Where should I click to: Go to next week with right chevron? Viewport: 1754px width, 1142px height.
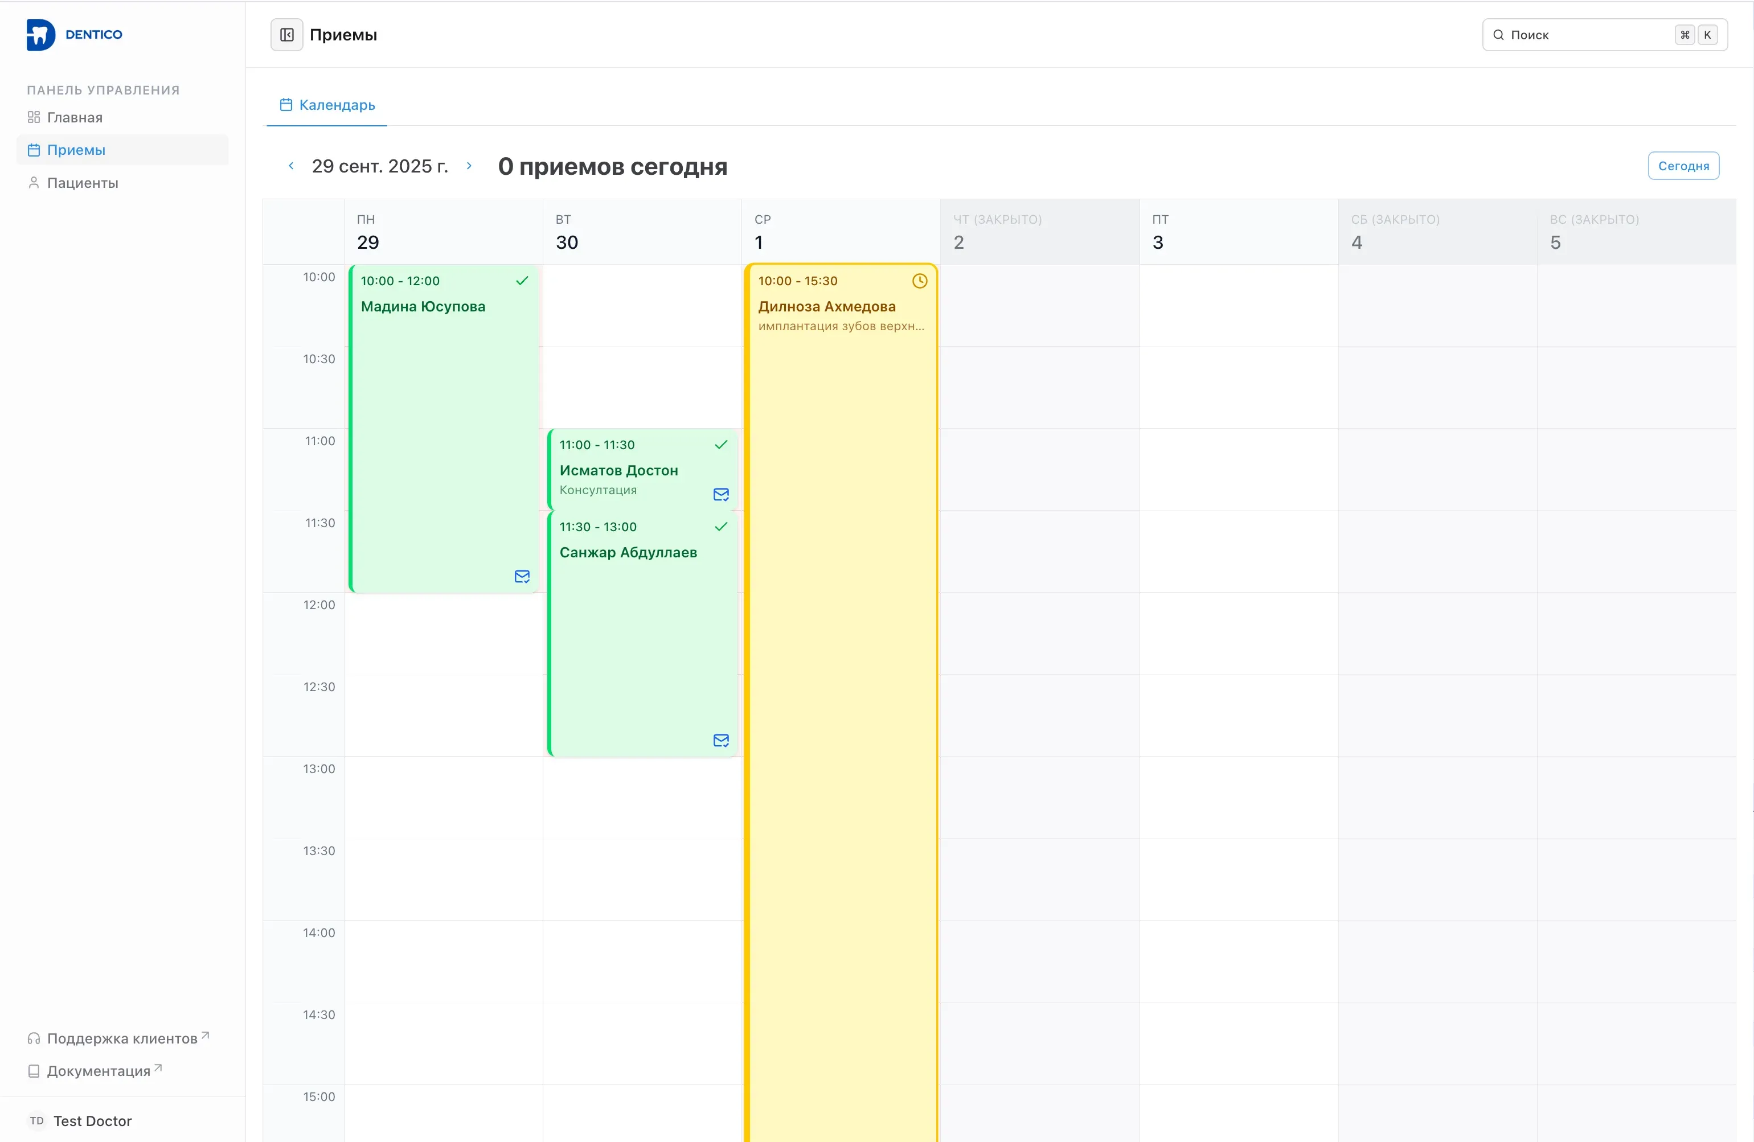click(x=469, y=166)
